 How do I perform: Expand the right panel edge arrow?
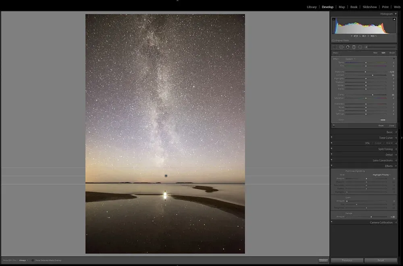(x=402, y=138)
